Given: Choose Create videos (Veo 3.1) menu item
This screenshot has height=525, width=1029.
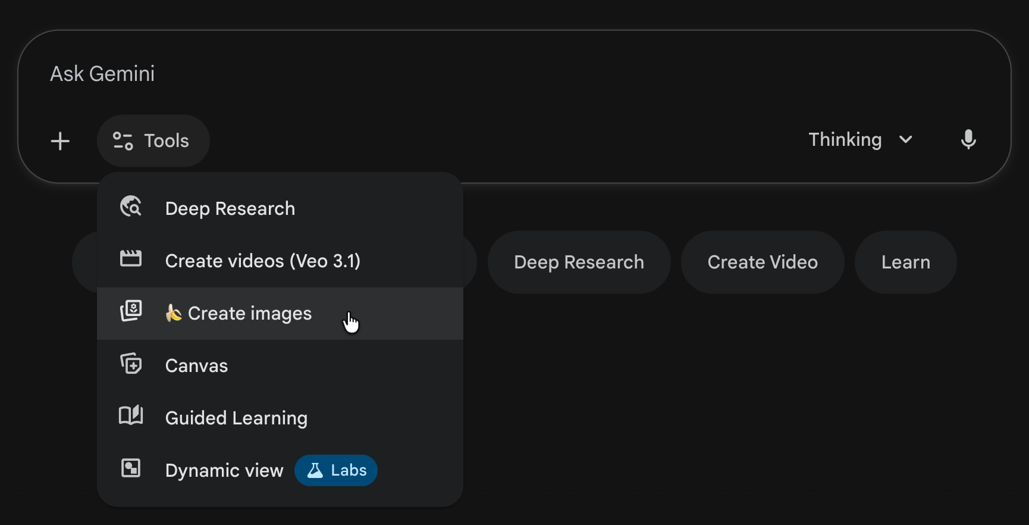Looking at the screenshot, I should click(280, 261).
